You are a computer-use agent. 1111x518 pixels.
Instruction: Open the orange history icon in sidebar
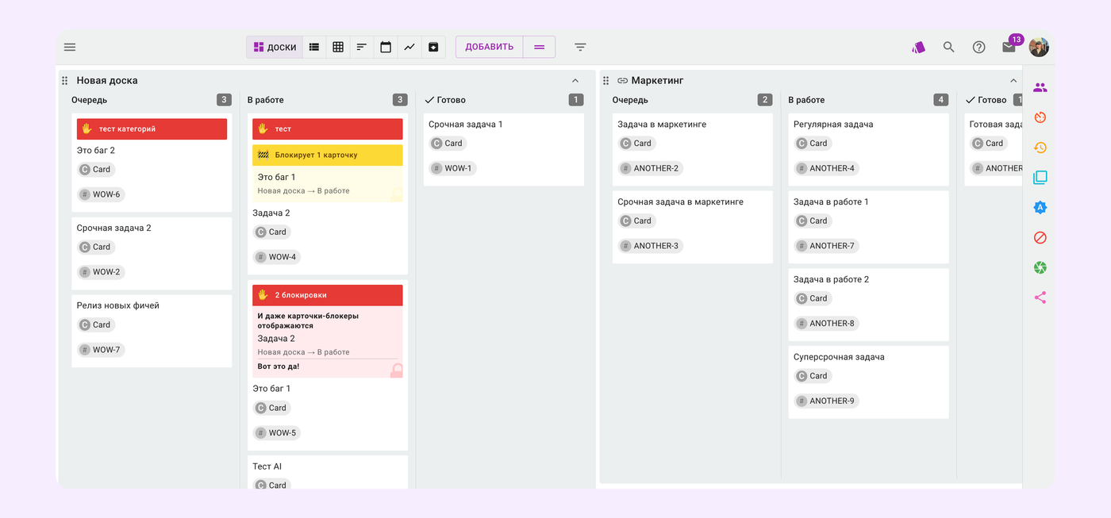click(1040, 148)
